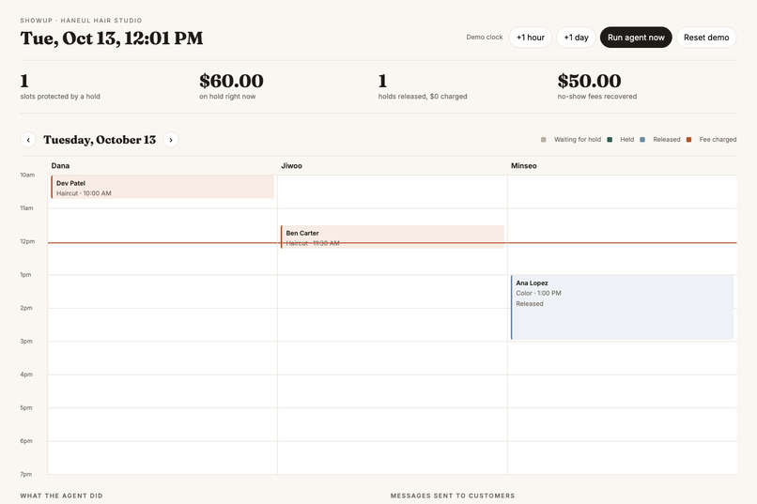
Task: Click the 'Tue, Oct 13, 12:01 PM' clock title
Action: [x=112, y=38]
